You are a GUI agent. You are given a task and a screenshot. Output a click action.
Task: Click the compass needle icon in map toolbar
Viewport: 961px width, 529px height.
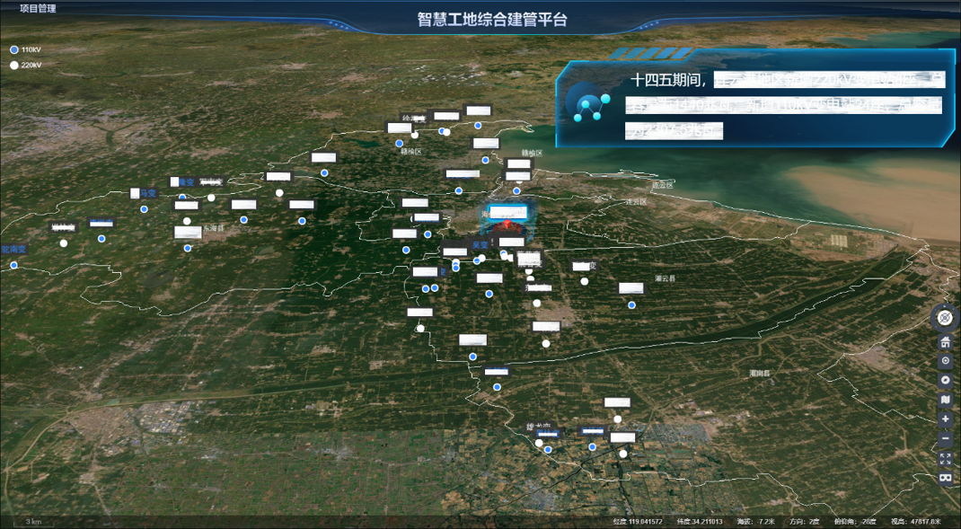pos(945,380)
